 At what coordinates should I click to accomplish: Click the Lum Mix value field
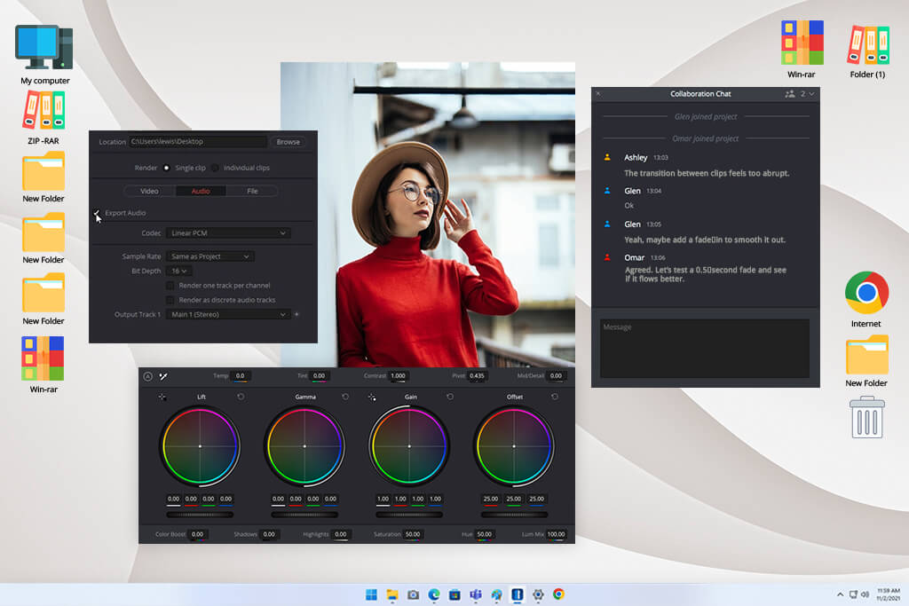tap(556, 534)
